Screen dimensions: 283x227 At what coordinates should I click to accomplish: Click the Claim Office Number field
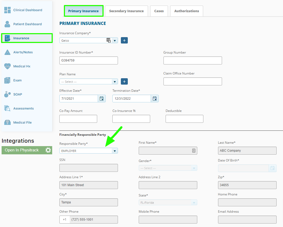[x=192, y=81]
